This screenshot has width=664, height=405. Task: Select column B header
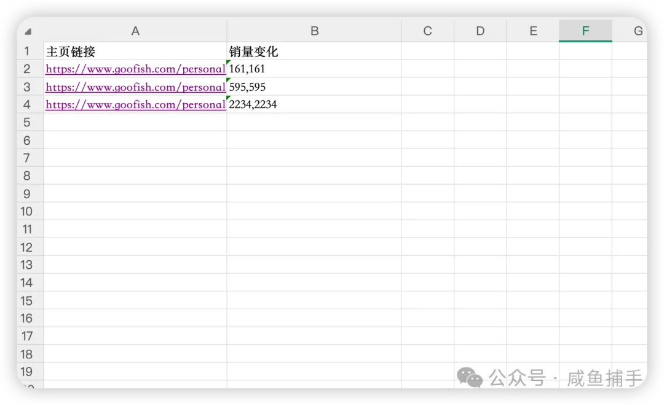pos(314,31)
